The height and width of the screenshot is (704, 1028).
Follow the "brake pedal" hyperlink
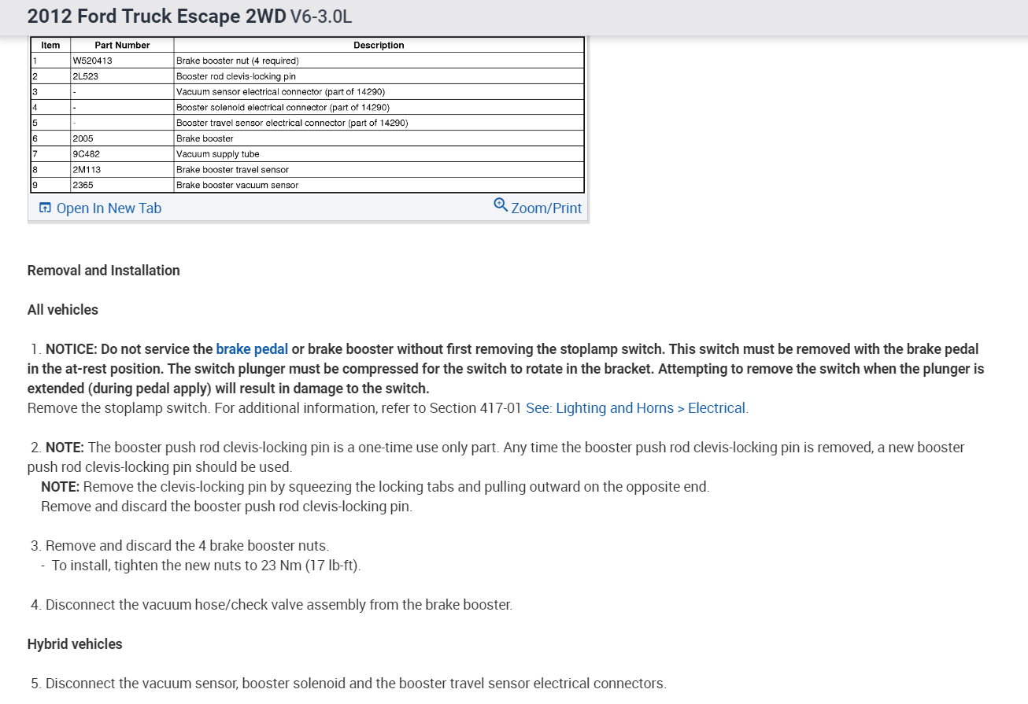coord(252,349)
